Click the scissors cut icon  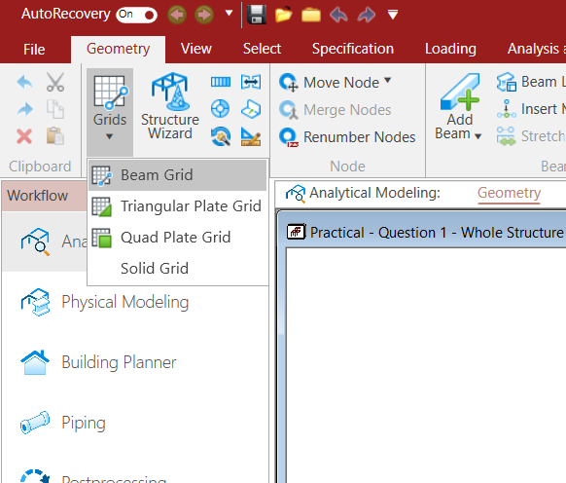tap(55, 82)
